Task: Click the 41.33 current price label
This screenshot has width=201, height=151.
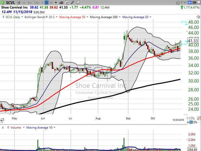Action: click(193, 41)
